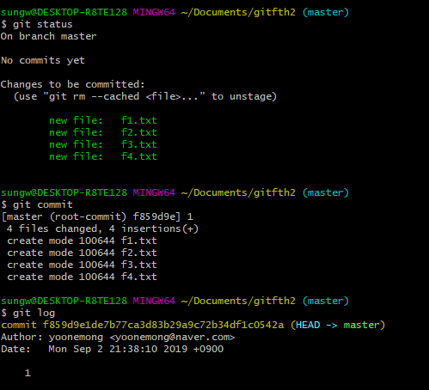Click 'create mode 100644 f4.txt' line
This screenshot has height=390, width=429.
(82, 277)
